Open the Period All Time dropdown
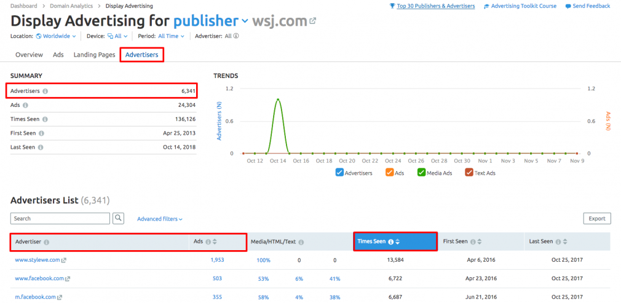The width and height of the screenshot is (621, 303). tap(172, 36)
